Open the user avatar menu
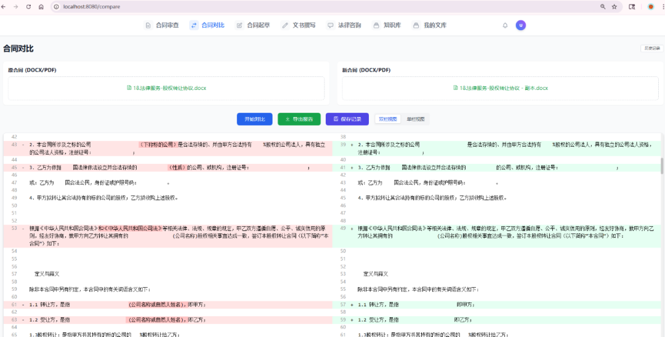665x337 pixels. pos(521,25)
